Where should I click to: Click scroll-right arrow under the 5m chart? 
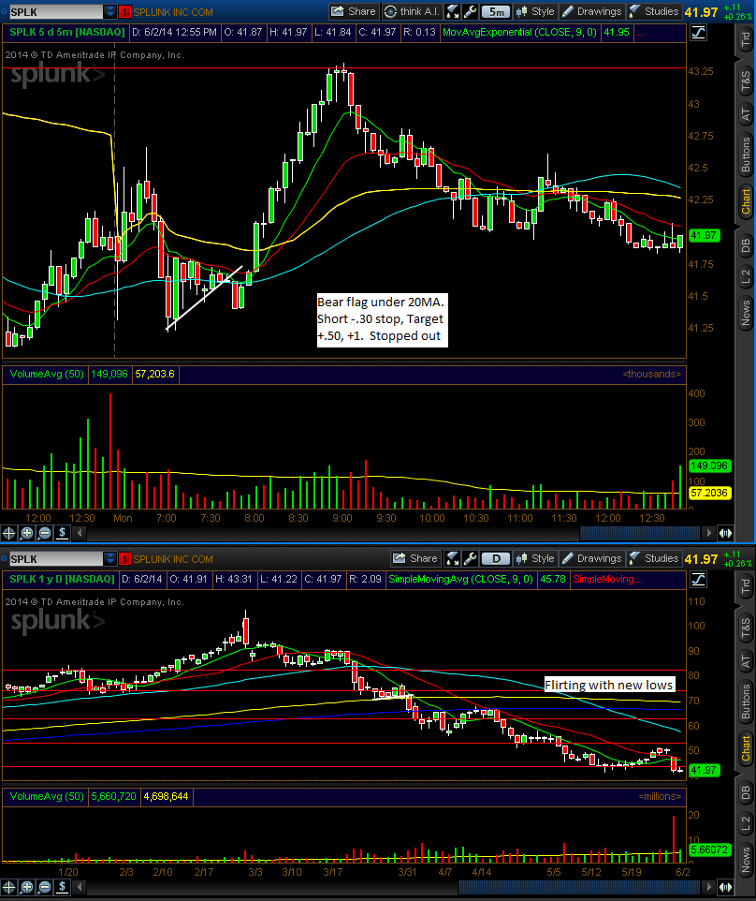pos(709,533)
